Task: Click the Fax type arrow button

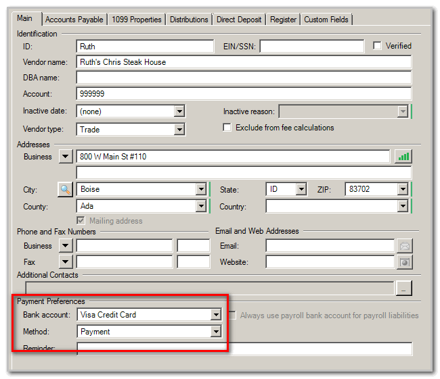Action: coord(66,261)
